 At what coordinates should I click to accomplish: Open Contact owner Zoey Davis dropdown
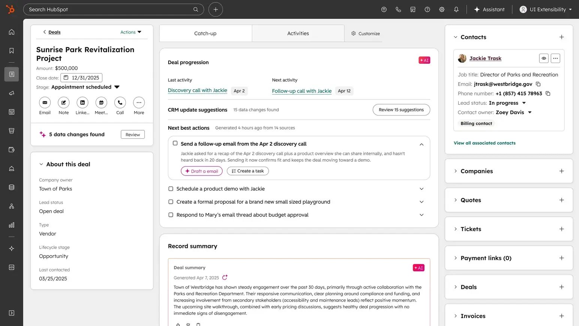click(x=514, y=112)
